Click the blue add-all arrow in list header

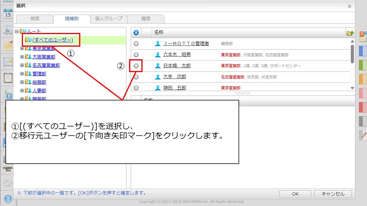tap(136, 33)
